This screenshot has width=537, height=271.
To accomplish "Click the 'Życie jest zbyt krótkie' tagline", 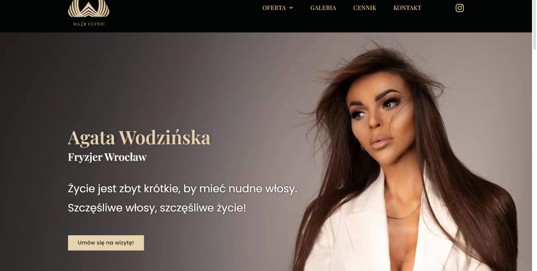I will coord(183,188).
